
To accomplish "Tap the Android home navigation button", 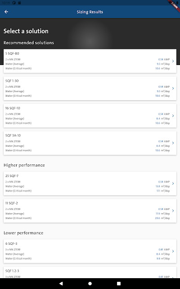I will click(90, 284).
